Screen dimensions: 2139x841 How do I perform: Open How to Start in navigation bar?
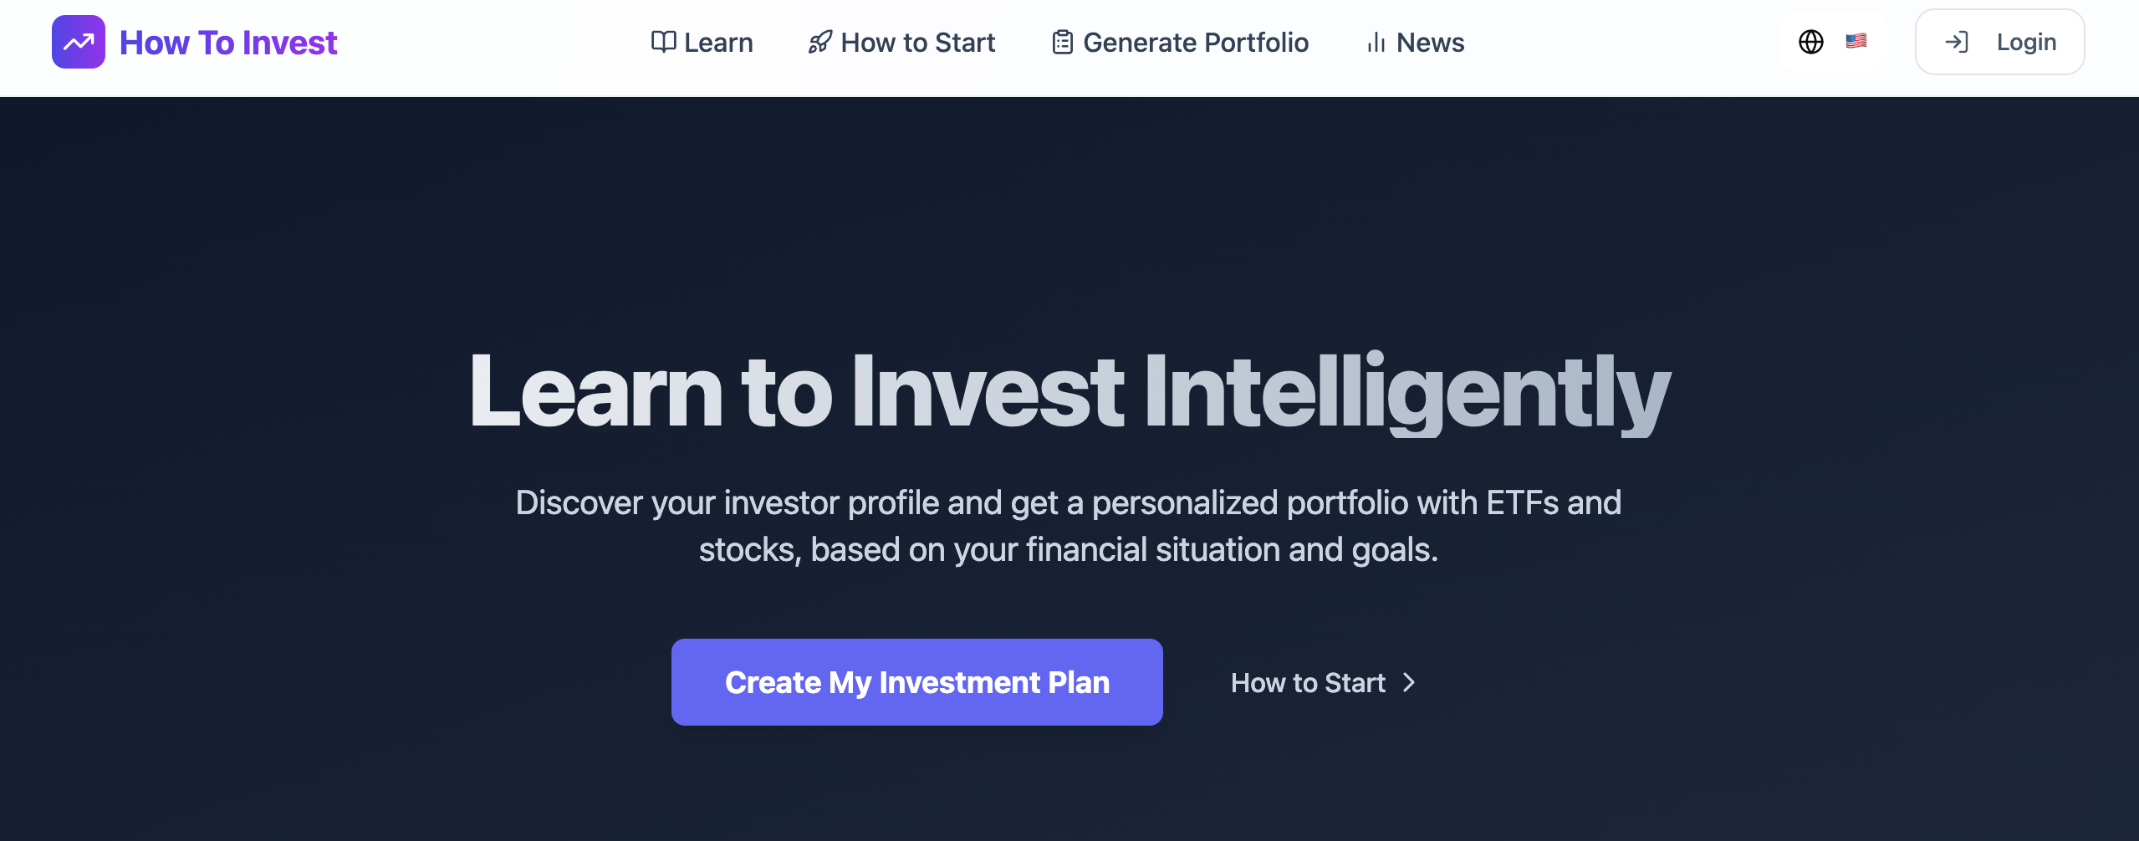917,43
